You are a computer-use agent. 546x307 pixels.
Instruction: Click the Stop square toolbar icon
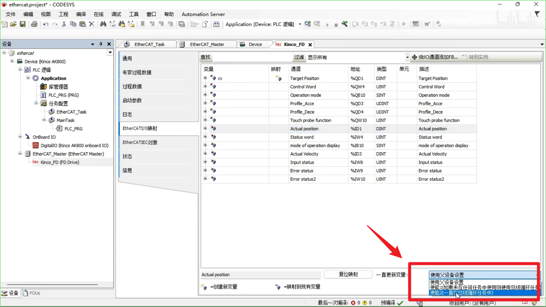point(336,24)
